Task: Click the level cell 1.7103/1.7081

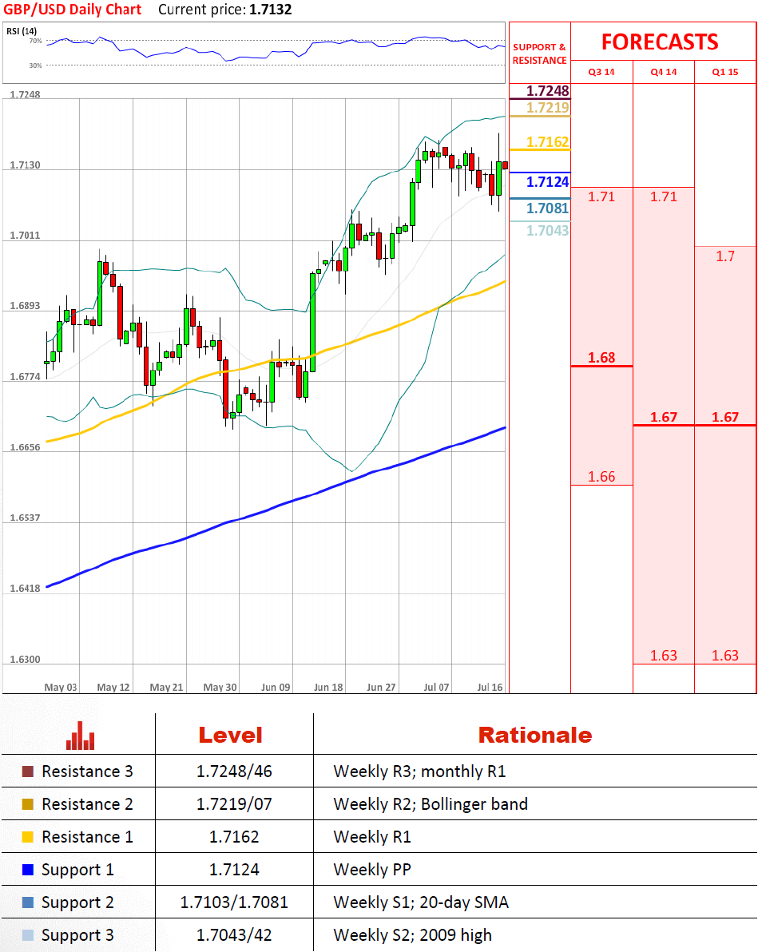Action: pos(234,902)
